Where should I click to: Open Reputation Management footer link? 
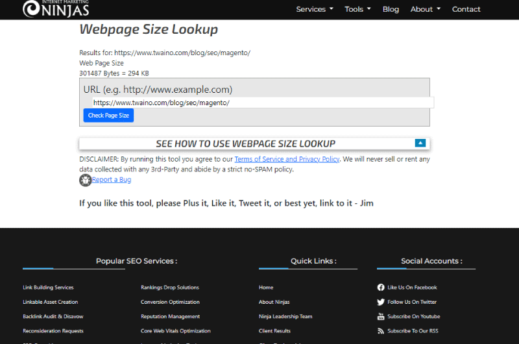tap(170, 317)
